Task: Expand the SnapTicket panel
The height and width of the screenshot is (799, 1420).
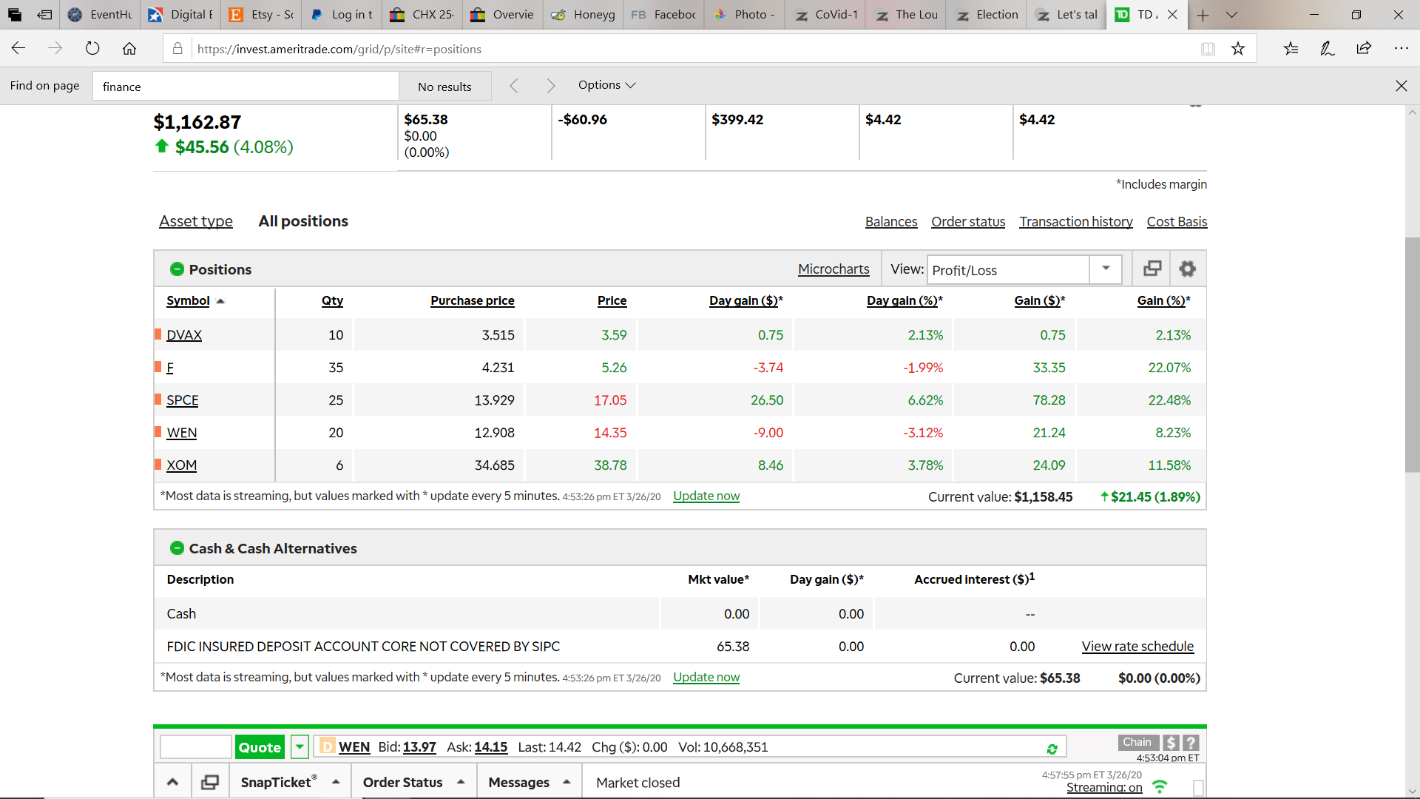Action: 290,782
